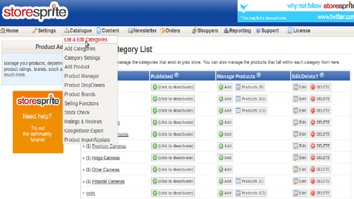This screenshot has height=199, width=354.
Task: Deactivate category with Products (9)
Action: 173,87
